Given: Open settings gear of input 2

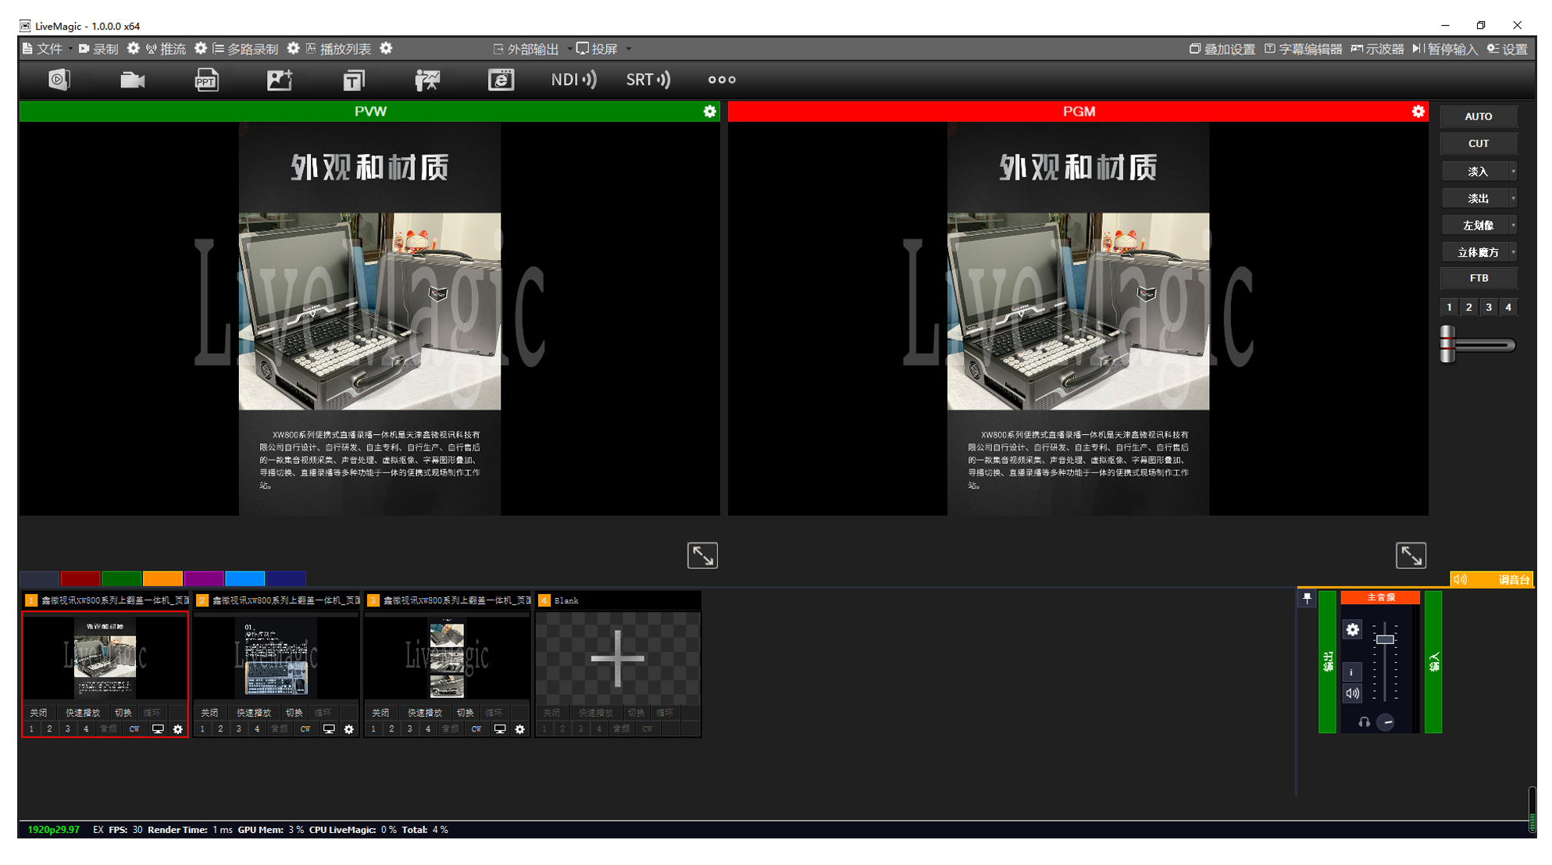Looking at the screenshot, I should click(x=349, y=729).
